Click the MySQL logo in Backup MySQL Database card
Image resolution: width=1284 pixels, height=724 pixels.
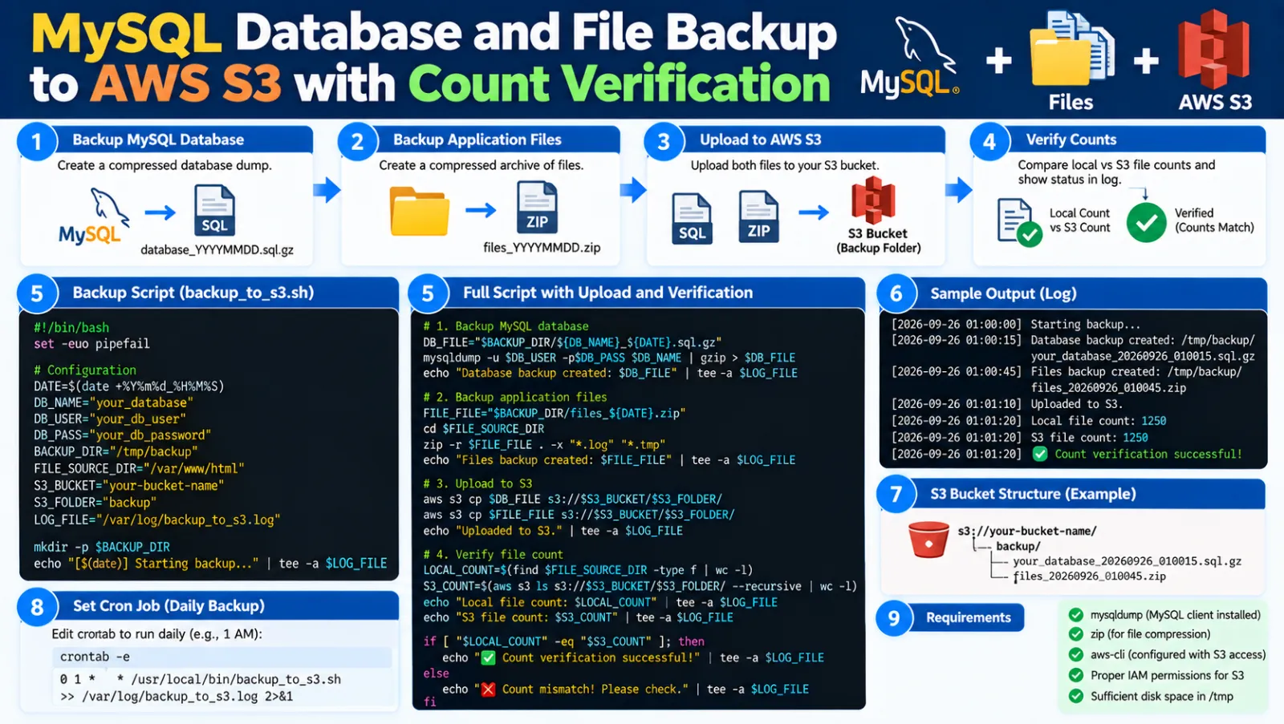tap(92, 216)
